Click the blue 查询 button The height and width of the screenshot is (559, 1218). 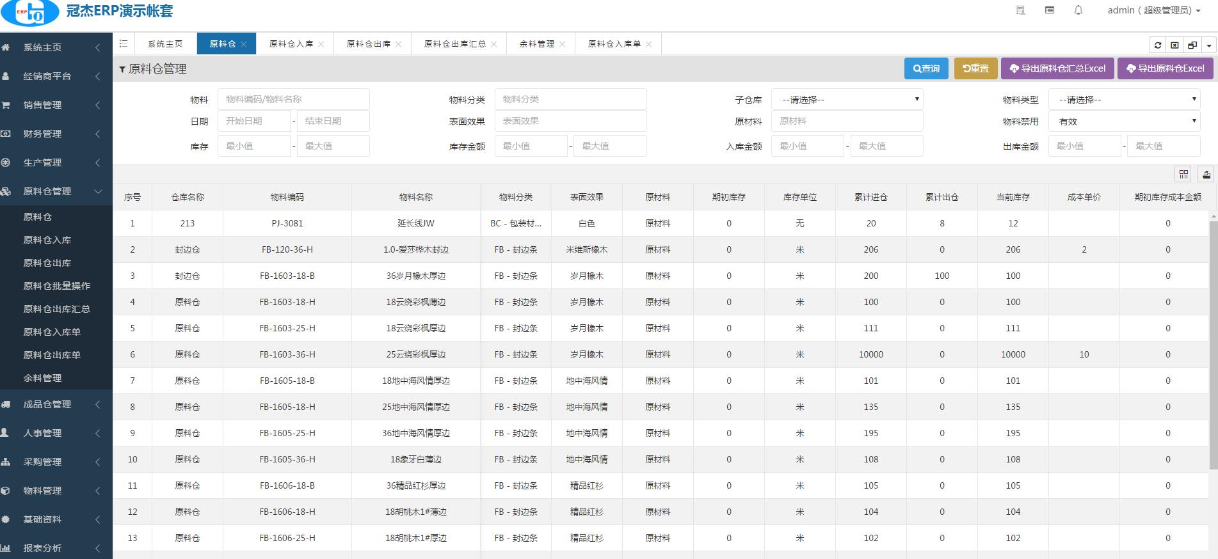(926, 68)
